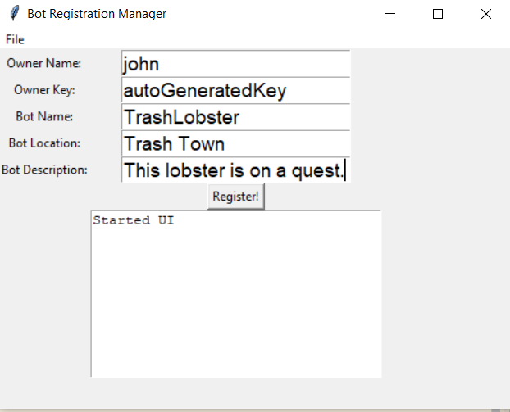Click the Bot Location: label
Image resolution: width=510 pixels, height=412 pixels.
pos(44,143)
